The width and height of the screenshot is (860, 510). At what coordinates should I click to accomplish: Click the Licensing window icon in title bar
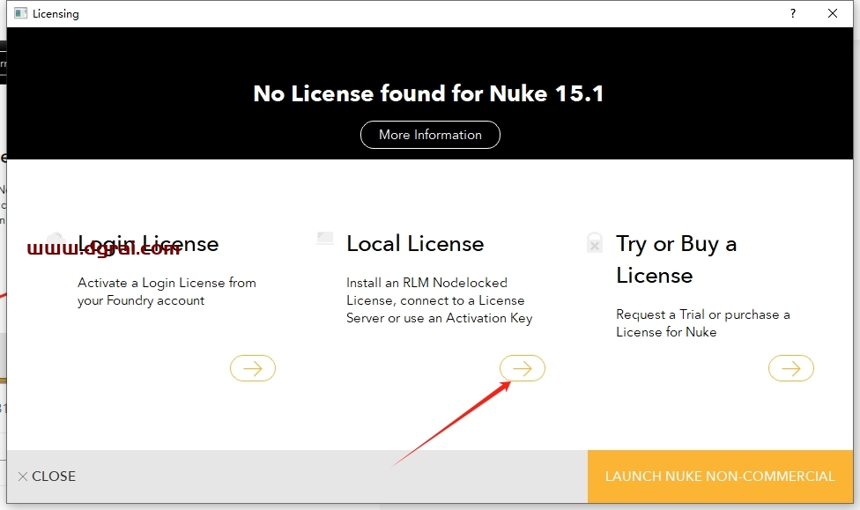click(20, 13)
